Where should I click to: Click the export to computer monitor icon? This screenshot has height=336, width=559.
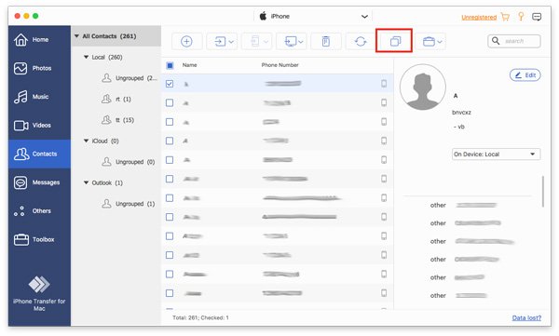coord(290,42)
